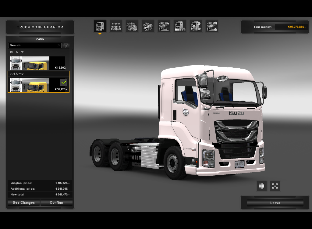Open the search filter icon
This screenshot has height=229, width=312.
(x=66, y=45)
